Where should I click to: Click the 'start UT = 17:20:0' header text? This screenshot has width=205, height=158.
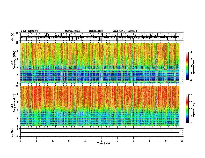coord(125,31)
